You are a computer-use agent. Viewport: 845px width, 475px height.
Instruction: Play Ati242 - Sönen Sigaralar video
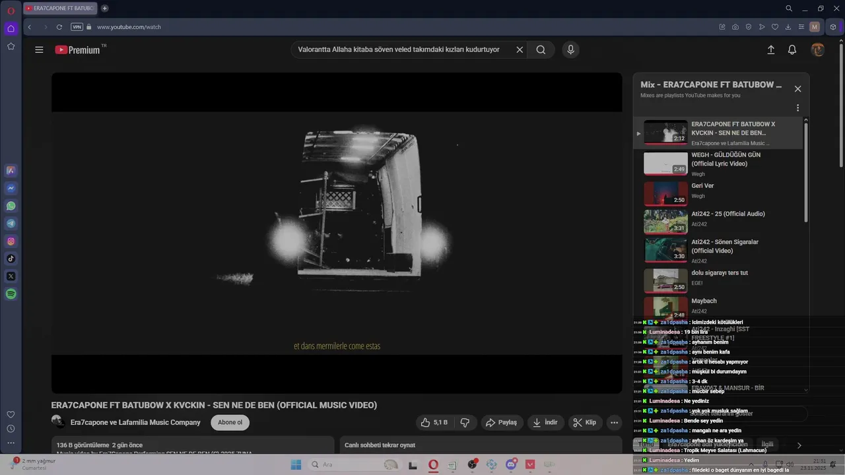718,250
